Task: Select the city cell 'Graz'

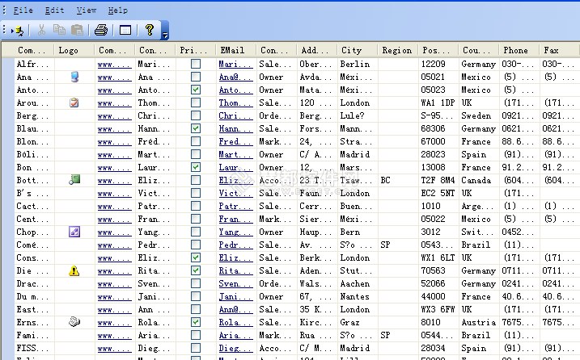Action: pyautogui.click(x=358, y=322)
